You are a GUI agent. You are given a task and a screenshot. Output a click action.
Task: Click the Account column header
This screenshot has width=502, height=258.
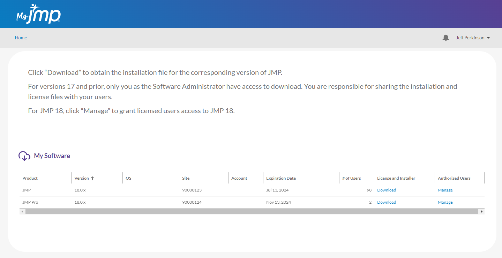point(239,178)
